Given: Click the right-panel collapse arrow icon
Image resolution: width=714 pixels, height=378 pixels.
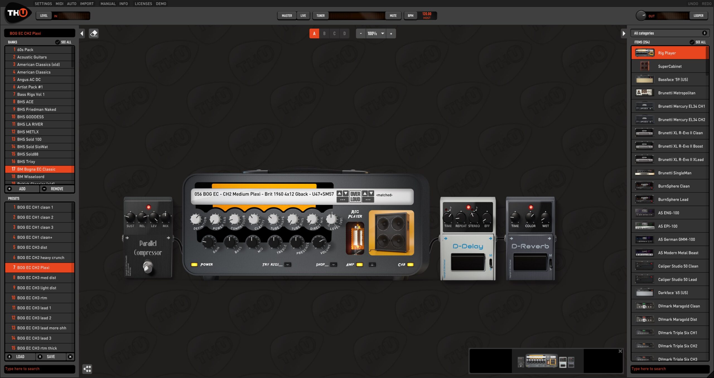Looking at the screenshot, I should (624, 33).
